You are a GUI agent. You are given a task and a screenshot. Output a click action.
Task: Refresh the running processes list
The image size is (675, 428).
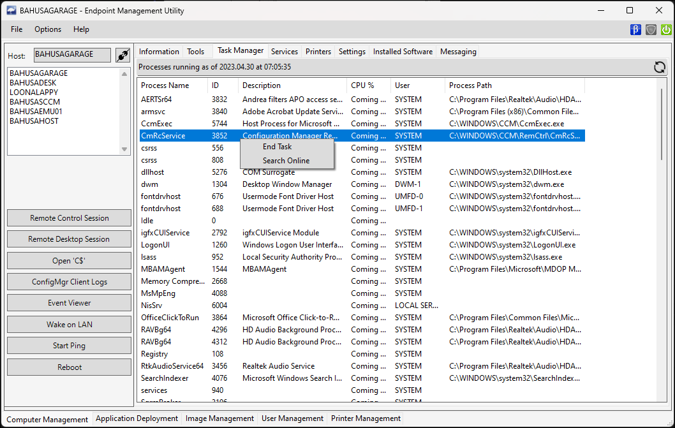(x=659, y=67)
